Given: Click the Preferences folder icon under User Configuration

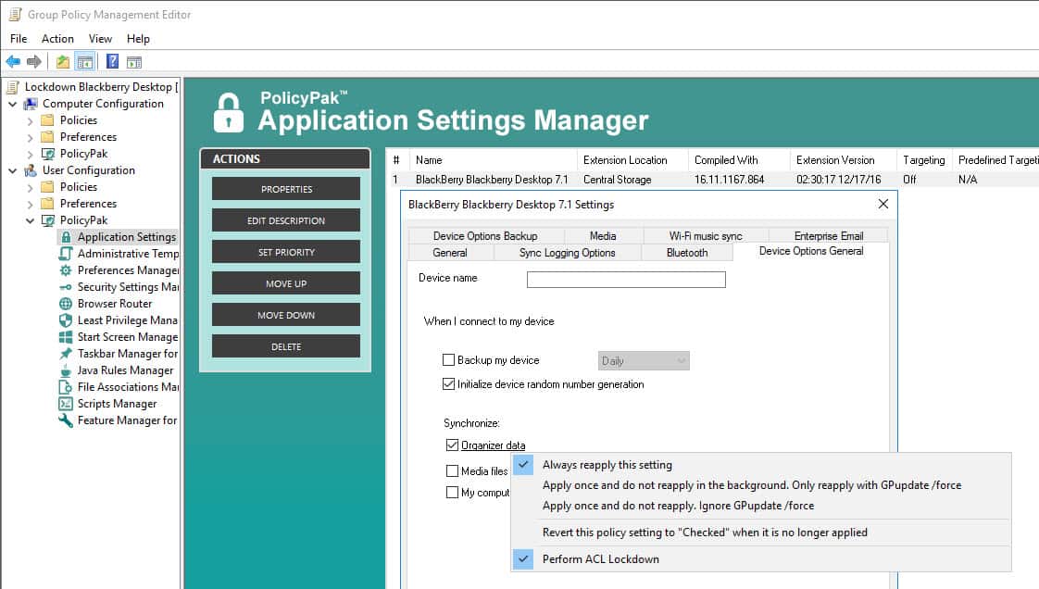Looking at the screenshot, I should (47, 204).
